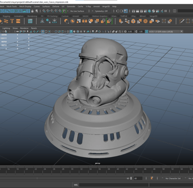
Task: Click the Smooth shelf icon with orange sphere
Action: tap(91, 21)
